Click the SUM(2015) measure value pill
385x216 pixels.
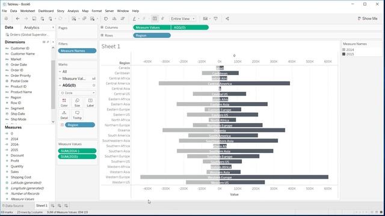[x=78, y=157]
